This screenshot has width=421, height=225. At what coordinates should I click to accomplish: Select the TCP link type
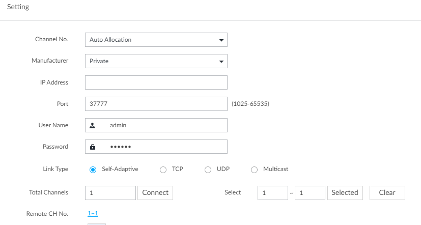pyautogui.click(x=163, y=170)
